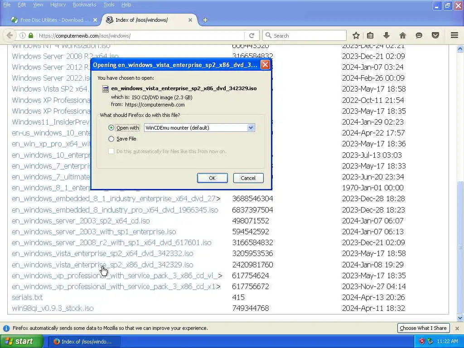
Task: Reload the page with the refresh icon
Action: tap(252, 35)
